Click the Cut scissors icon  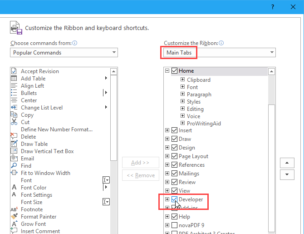click(14, 122)
